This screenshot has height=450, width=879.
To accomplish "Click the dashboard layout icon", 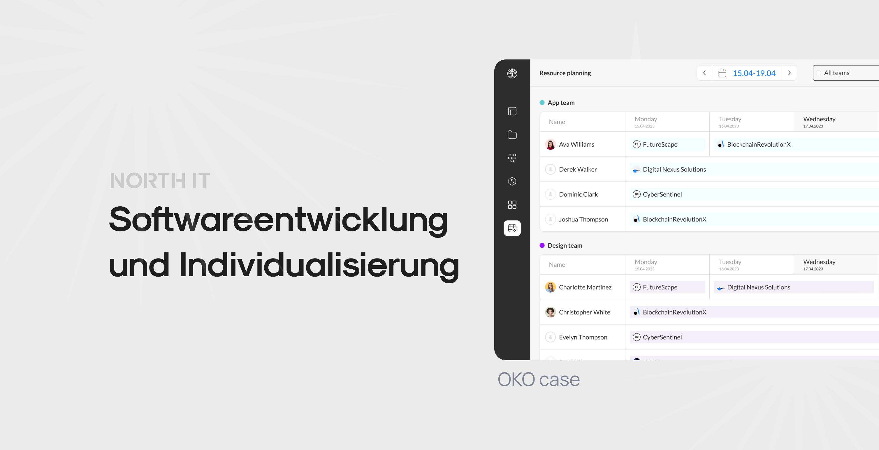I will point(512,111).
